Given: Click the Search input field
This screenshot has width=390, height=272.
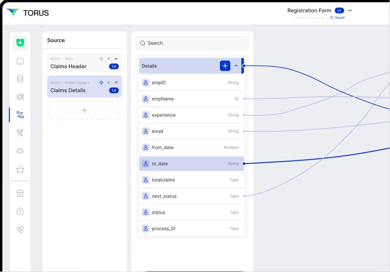Looking at the screenshot, I should (192, 43).
